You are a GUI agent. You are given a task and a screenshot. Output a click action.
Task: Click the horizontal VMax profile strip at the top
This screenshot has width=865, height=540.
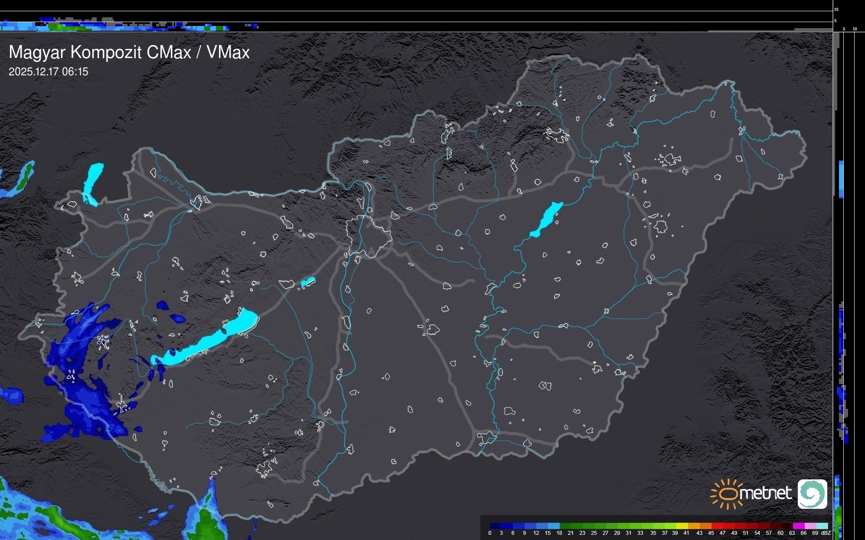[130, 26]
